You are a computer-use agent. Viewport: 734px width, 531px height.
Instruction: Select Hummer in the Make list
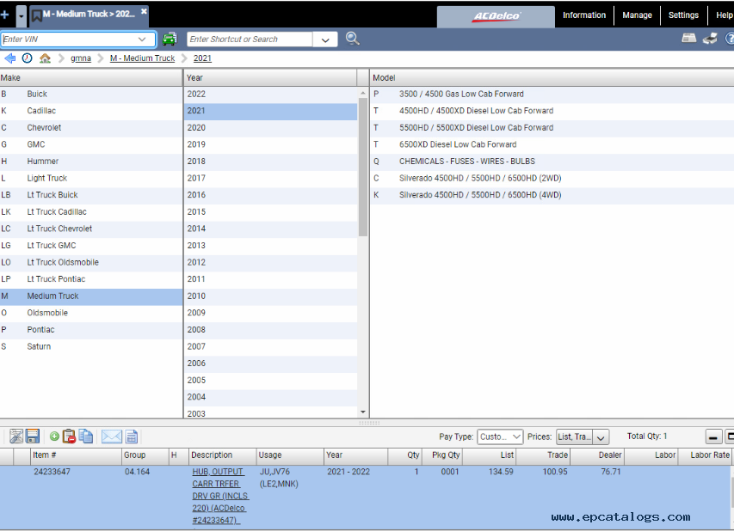coord(91,162)
